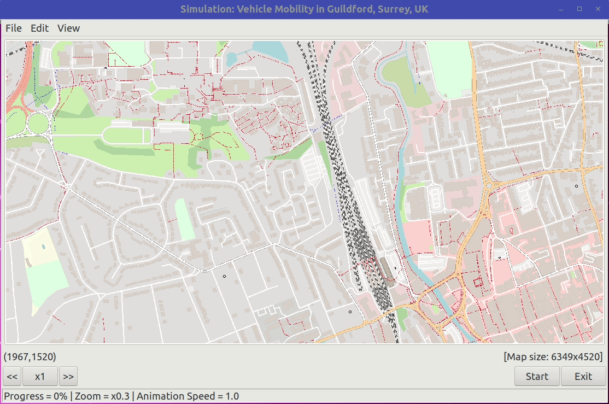Minimize the simulation window

click(x=561, y=9)
